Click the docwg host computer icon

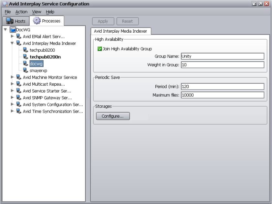coord(26,63)
